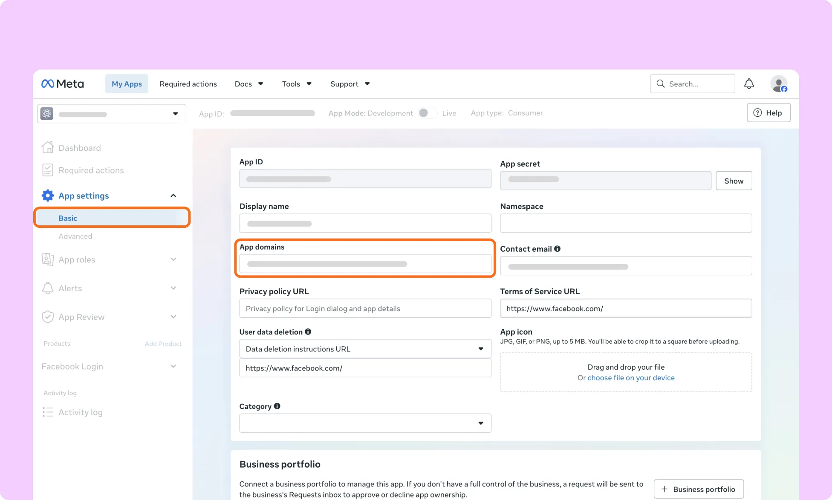Click the search magnifier icon
The image size is (832, 500).
661,83
